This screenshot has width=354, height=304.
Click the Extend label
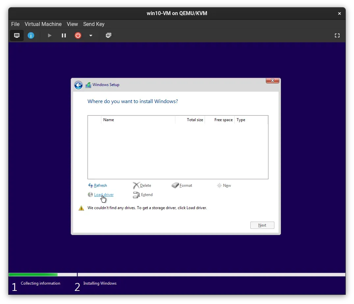(147, 194)
